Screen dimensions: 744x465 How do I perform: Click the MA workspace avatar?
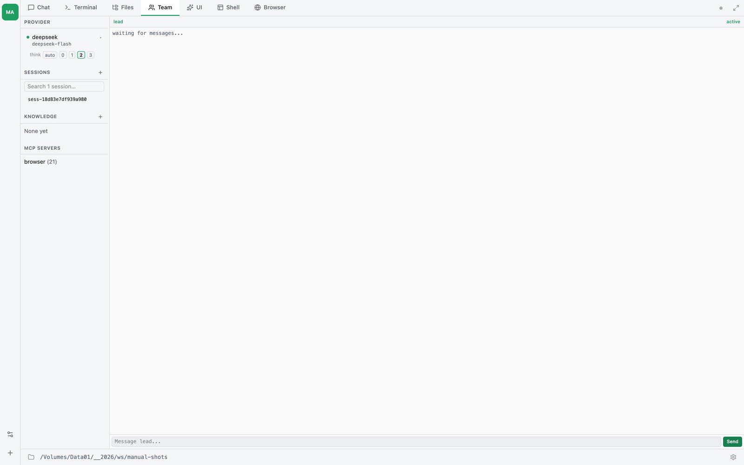(x=10, y=12)
